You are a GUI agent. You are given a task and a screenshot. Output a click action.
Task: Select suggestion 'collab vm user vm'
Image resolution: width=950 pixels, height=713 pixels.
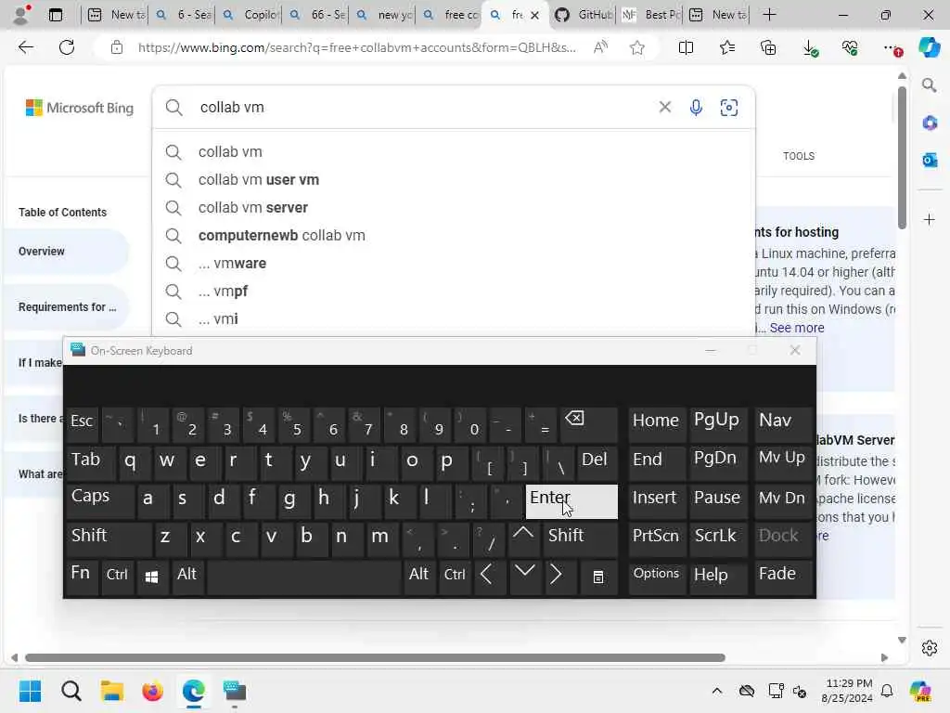click(x=453, y=180)
